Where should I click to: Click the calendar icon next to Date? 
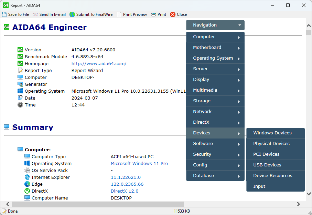pyautogui.click(x=20, y=98)
